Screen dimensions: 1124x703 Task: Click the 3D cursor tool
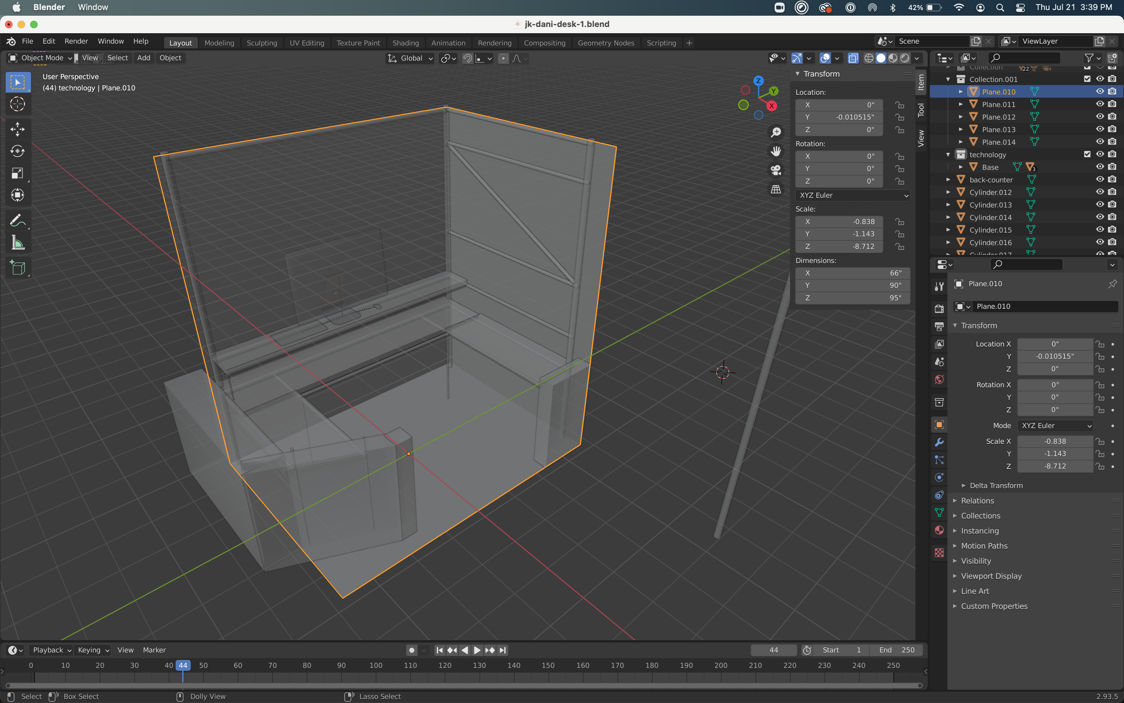click(x=17, y=104)
